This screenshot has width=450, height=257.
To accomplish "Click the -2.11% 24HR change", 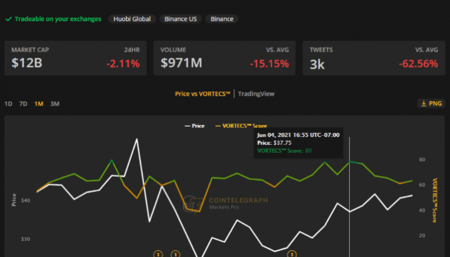I will (123, 63).
